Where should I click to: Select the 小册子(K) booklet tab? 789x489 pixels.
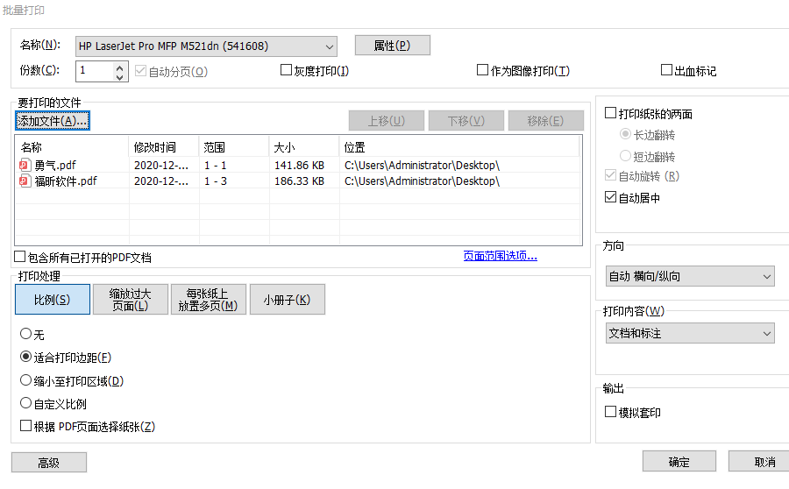pos(288,300)
